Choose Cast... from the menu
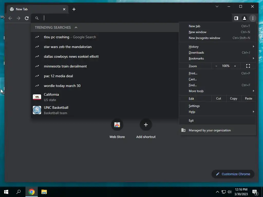This screenshot has width=263, height=197. [x=218, y=79]
